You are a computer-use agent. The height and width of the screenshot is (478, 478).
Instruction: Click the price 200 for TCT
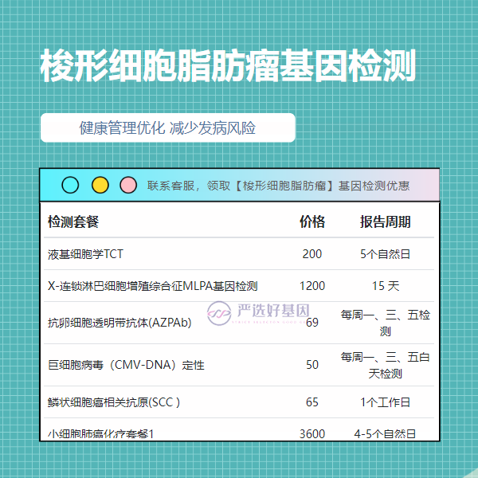pos(312,254)
